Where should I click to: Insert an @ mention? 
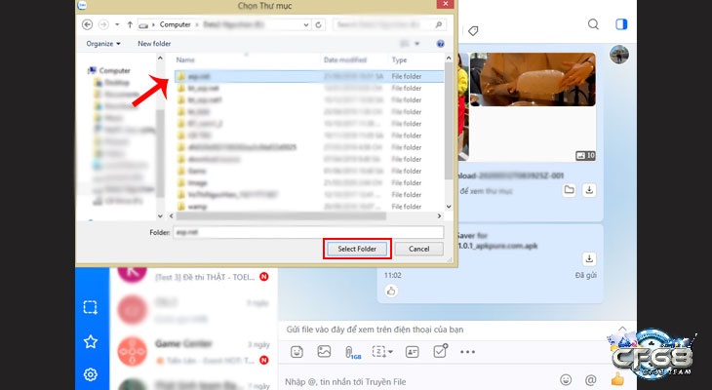click(590, 379)
